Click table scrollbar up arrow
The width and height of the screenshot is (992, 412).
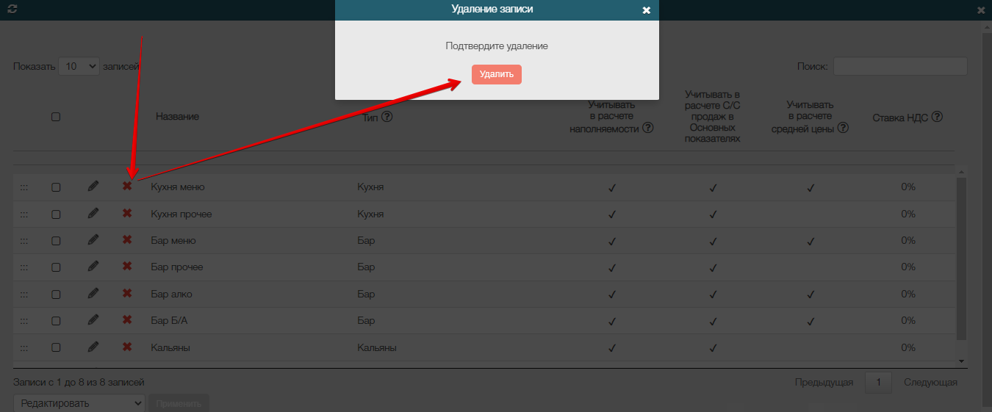(x=962, y=171)
